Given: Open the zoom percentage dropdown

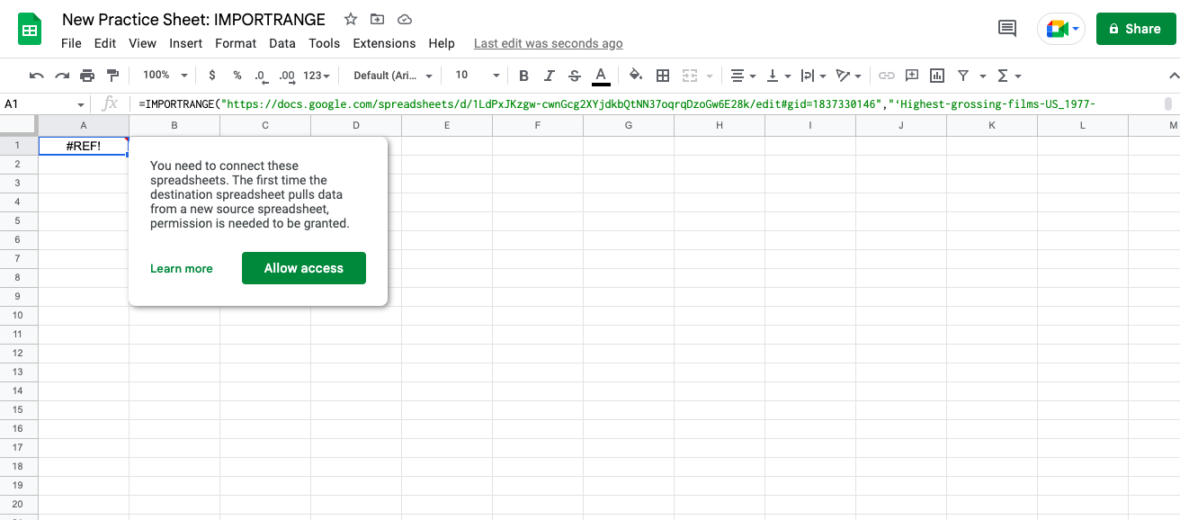Looking at the screenshot, I should (x=163, y=76).
